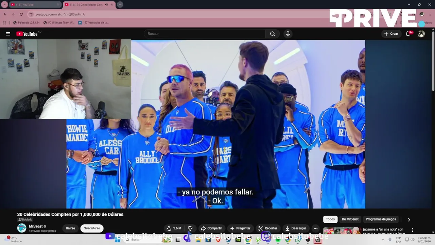
Task: Select the 'De MrBeast' filter chip
Action: pos(350,219)
